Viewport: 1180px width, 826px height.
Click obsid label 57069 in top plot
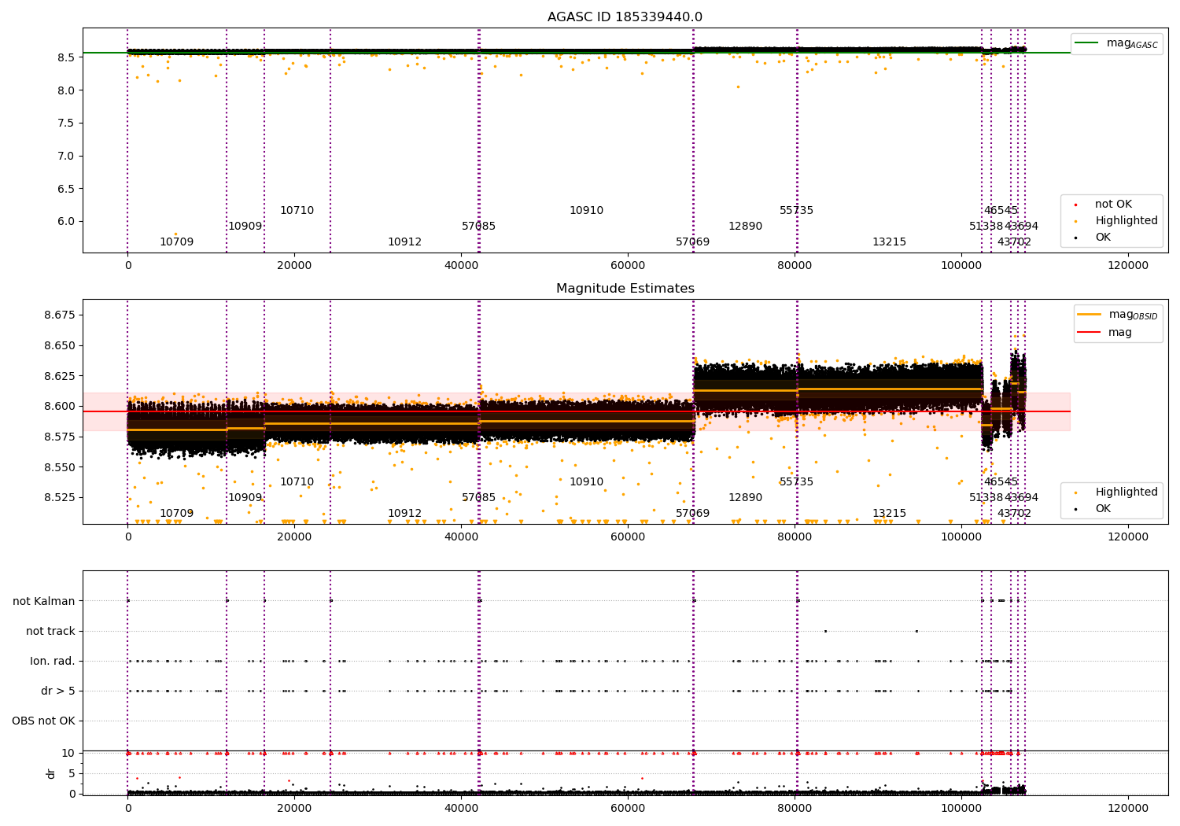(x=692, y=242)
